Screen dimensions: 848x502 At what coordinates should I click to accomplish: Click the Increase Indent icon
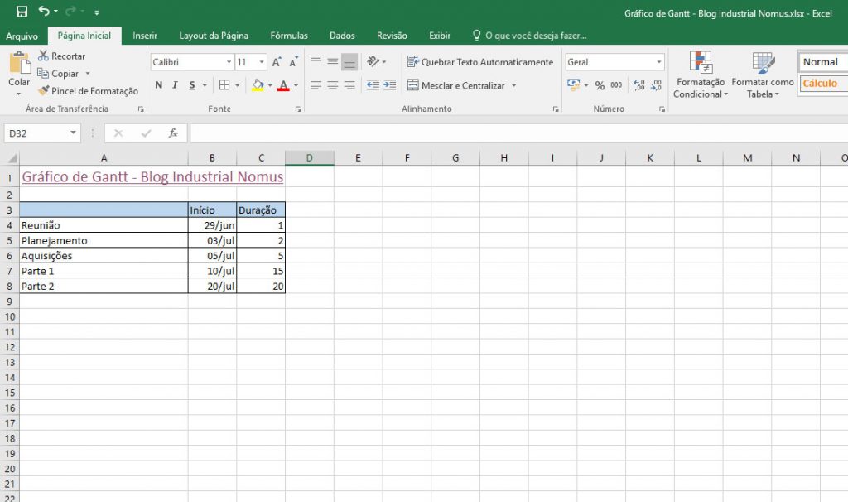pos(390,85)
